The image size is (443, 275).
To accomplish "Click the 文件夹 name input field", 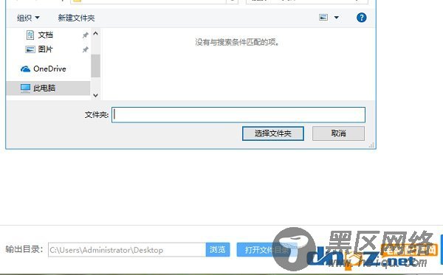I will pos(238,115).
